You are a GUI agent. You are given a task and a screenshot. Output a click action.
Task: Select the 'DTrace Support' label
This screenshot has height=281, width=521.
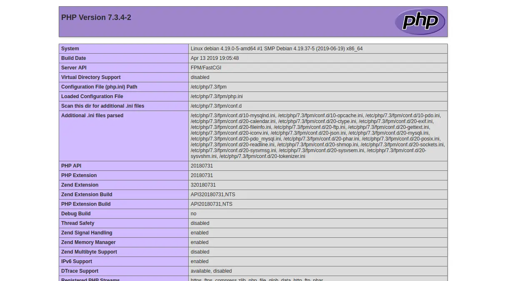(80, 271)
